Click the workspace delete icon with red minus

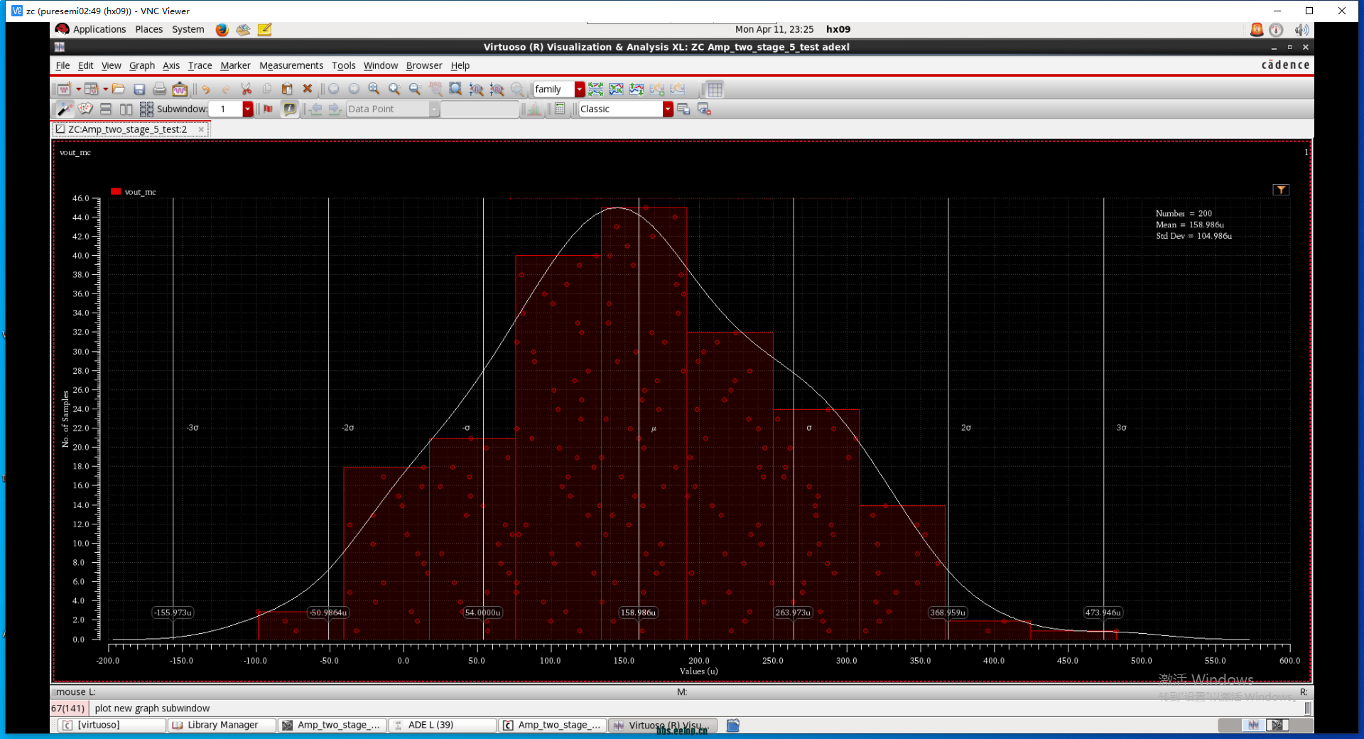(705, 109)
